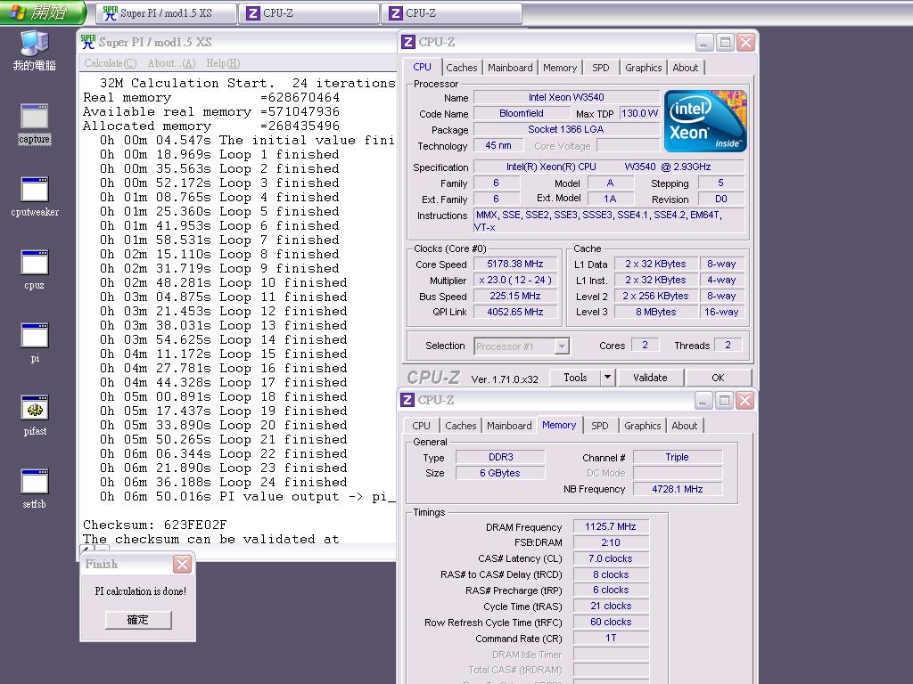Open About tab in top CPU-Z window
Screen dimensions: 913x684
[686, 68]
